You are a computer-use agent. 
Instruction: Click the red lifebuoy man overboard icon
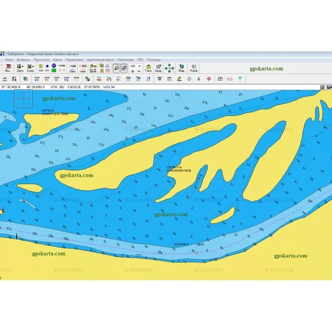click(x=209, y=79)
